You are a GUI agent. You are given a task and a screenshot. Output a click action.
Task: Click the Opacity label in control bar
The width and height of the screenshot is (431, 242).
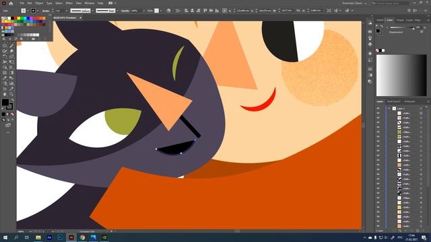click(125, 11)
